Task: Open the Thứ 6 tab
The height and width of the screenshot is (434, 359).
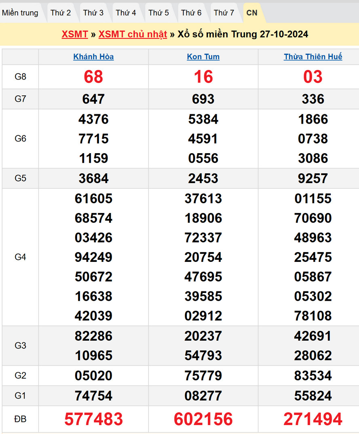Action: 191,13
